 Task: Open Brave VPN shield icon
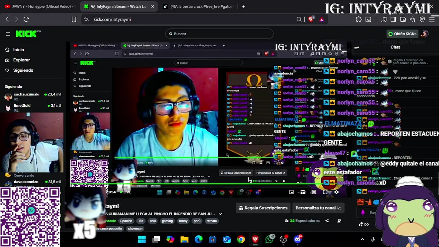click(422, 20)
